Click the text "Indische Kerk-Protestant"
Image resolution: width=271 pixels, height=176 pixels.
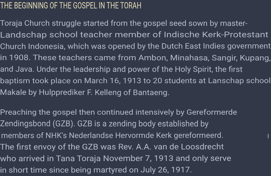click(x=216, y=35)
